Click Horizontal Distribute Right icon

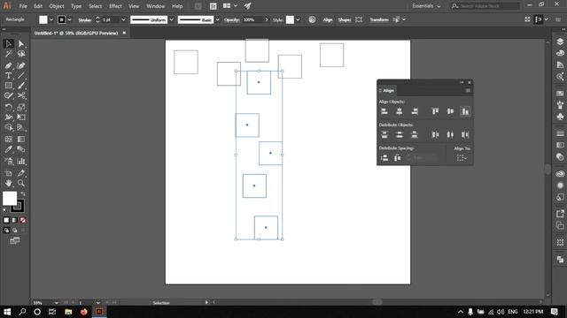click(465, 135)
